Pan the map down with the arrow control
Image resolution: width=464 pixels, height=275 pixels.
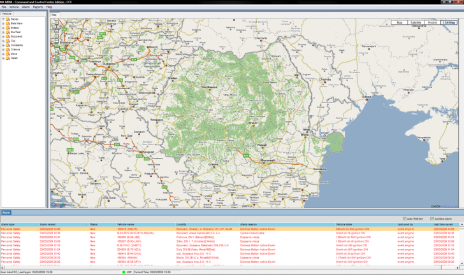[57, 31]
